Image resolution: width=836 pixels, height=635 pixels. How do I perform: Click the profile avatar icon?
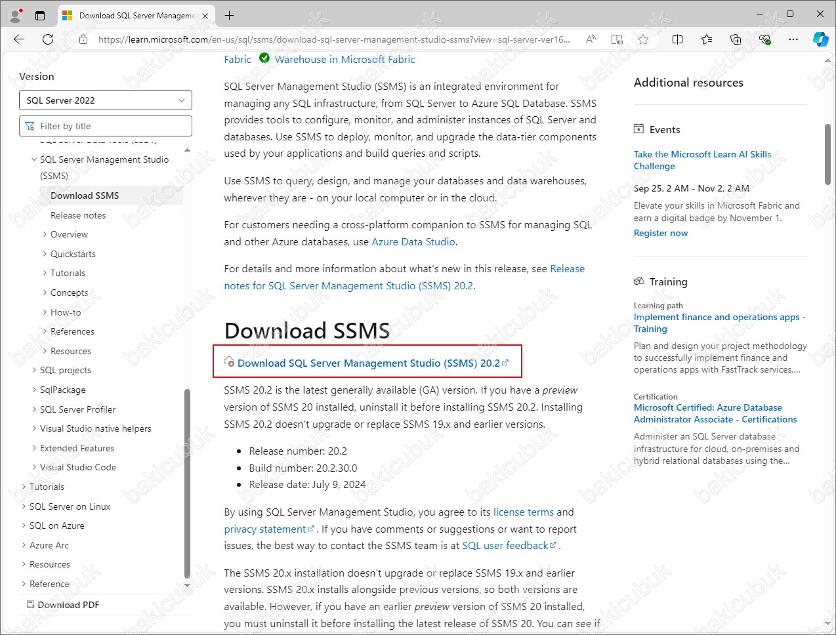(16, 15)
